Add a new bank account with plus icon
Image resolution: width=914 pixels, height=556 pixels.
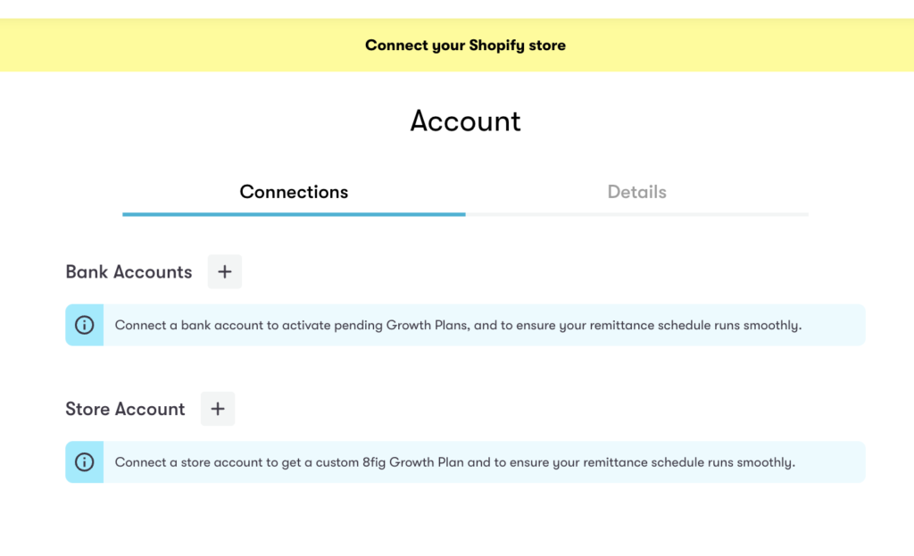tap(224, 271)
